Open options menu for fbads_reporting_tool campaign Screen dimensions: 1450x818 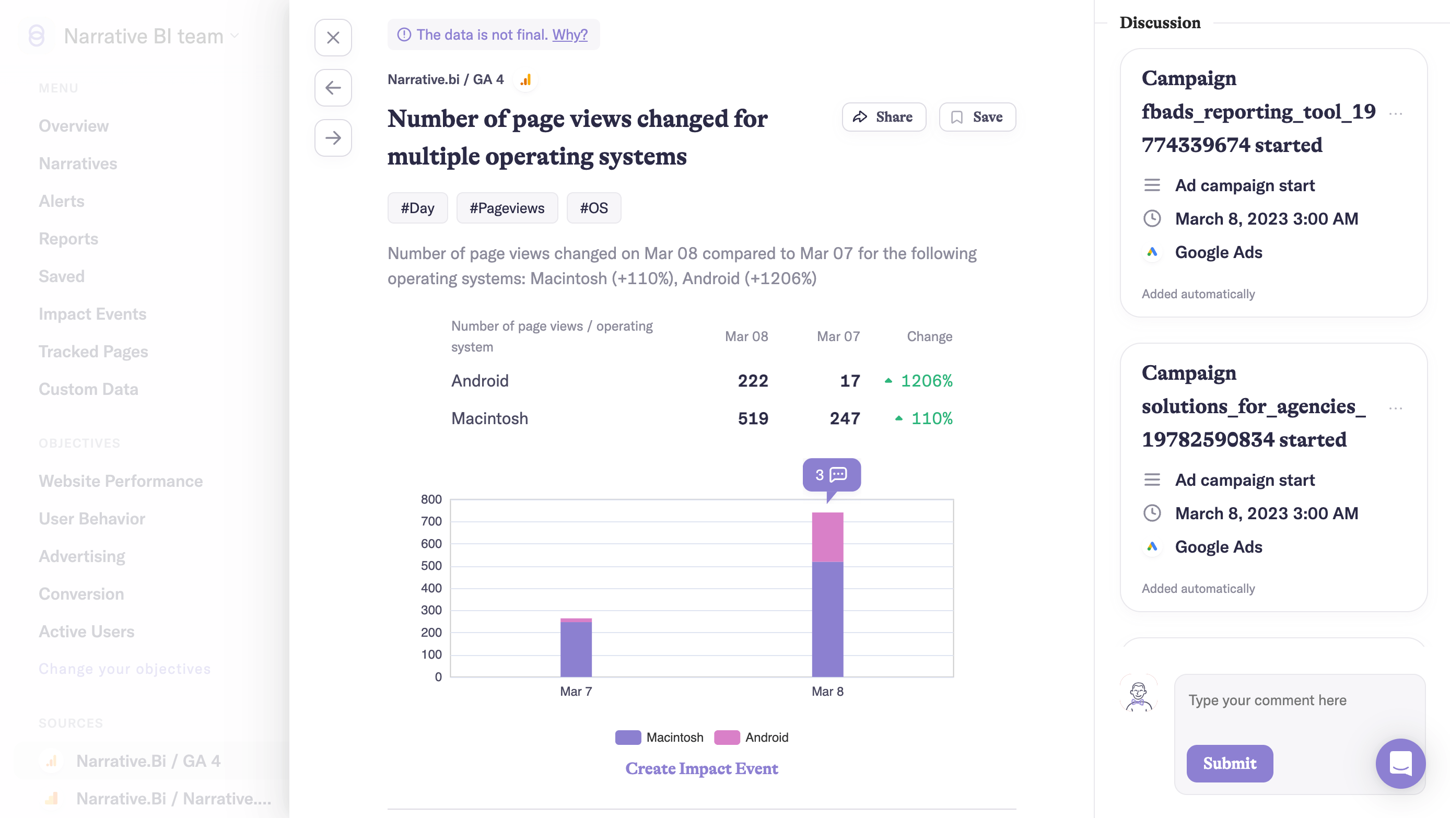coord(1395,113)
